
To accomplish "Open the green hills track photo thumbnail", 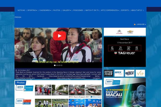I will [x=60, y=103].
